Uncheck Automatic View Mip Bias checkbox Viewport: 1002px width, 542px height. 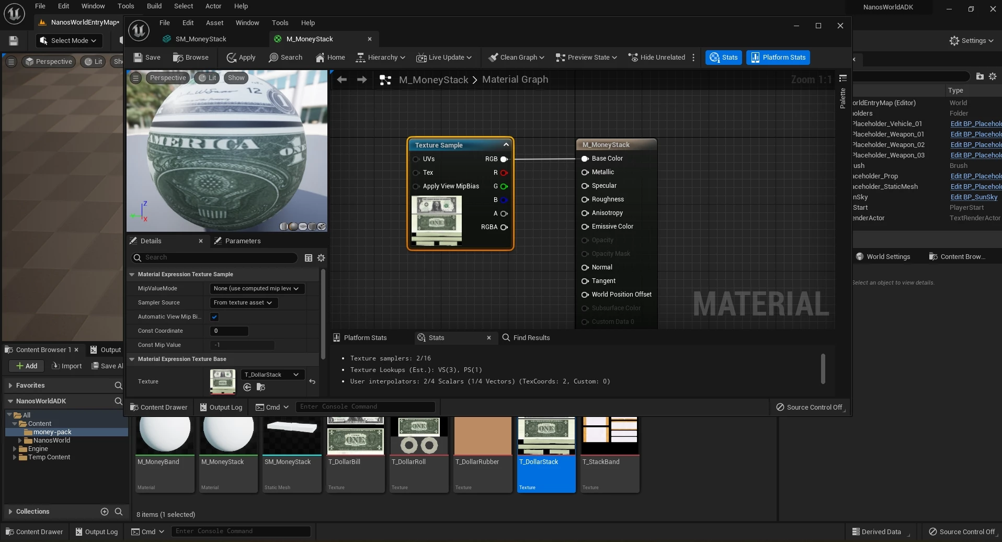click(x=214, y=317)
